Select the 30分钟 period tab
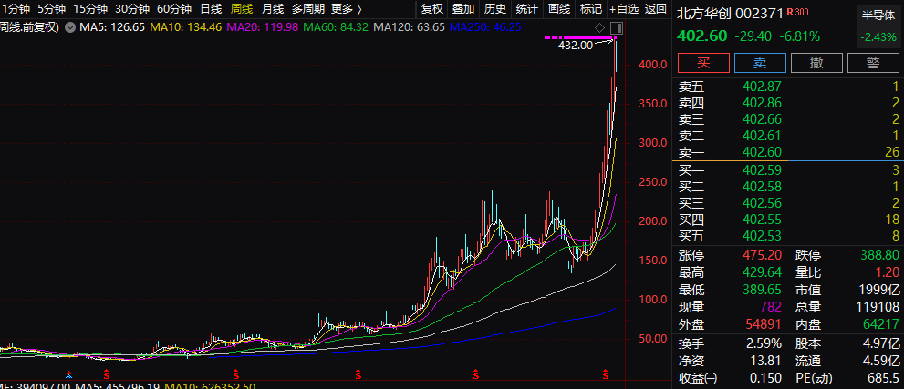The height and width of the screenshot is (389, 904). (132, 9)
